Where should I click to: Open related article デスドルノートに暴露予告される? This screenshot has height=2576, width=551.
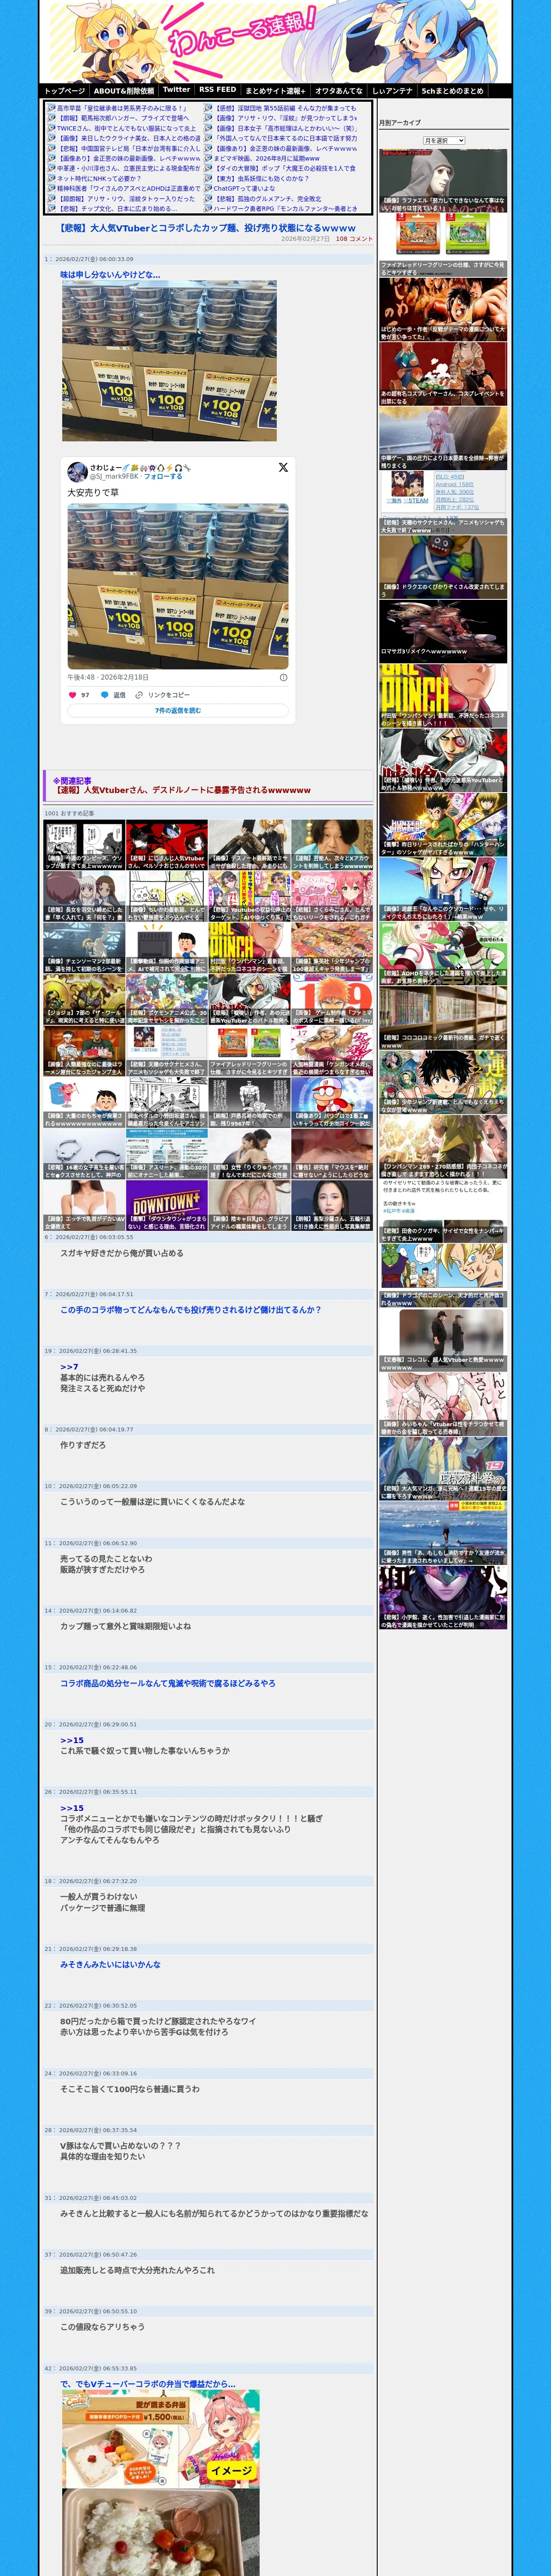tap(182, 790)
